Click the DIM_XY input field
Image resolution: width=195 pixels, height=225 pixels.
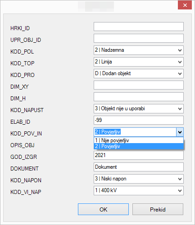pos(139,85)
